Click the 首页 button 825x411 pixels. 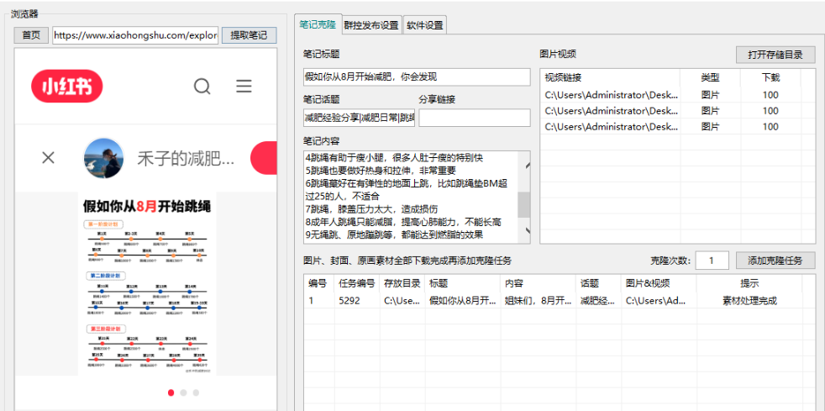[31, 35]
